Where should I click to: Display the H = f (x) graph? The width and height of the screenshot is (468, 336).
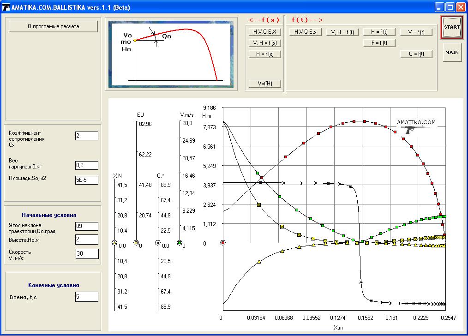(264, 54)
